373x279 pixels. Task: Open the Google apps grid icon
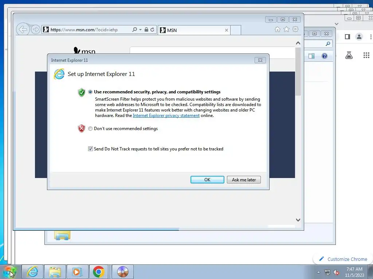[366, 55]
